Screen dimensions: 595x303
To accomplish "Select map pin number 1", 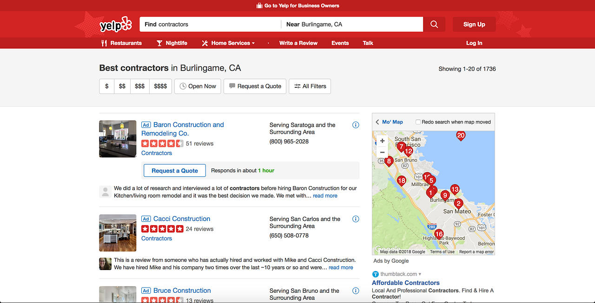I will [x=431, y=193].
